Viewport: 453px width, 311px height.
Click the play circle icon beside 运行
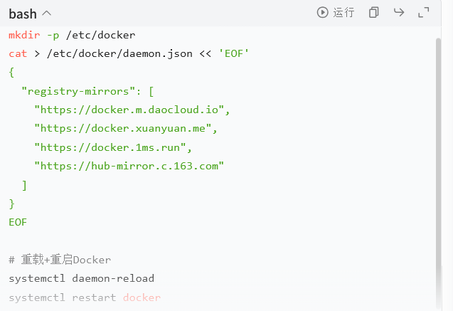pos(322,12)
